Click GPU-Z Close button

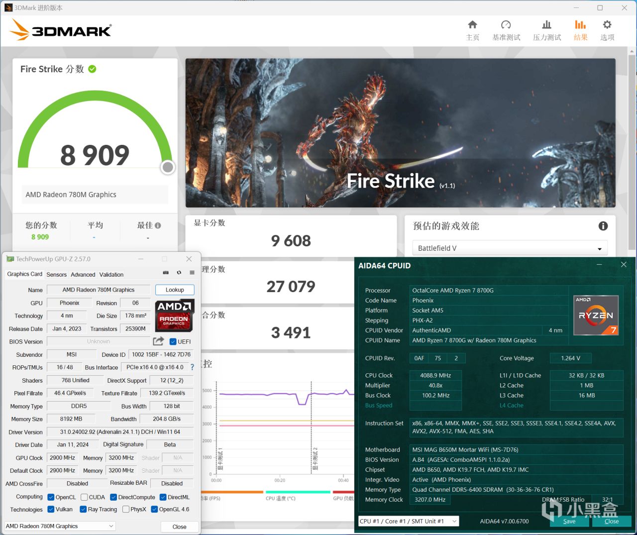pyautogui.click(x=180, y=527)
